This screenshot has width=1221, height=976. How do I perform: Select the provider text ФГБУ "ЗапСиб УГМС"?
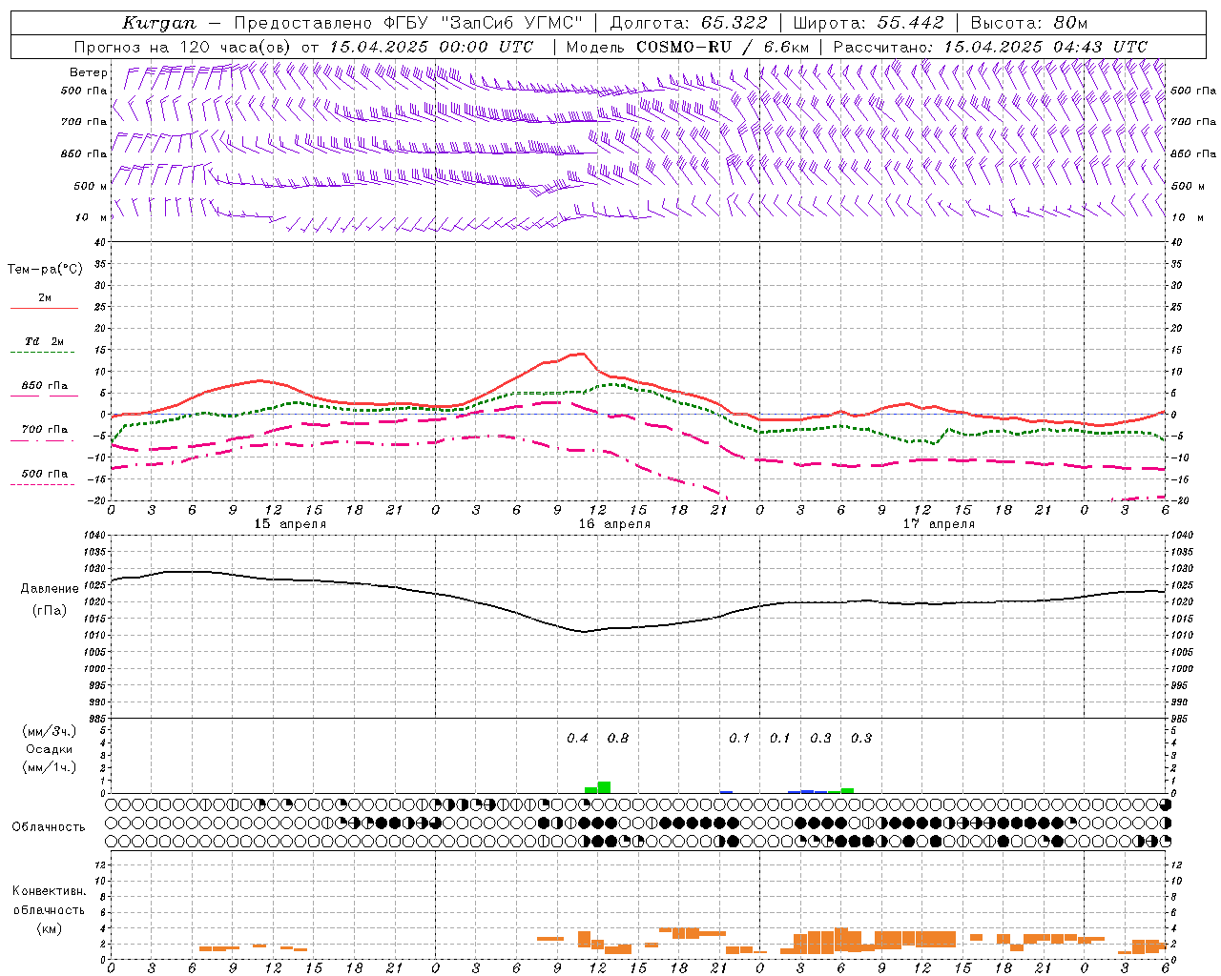(483, 23)
